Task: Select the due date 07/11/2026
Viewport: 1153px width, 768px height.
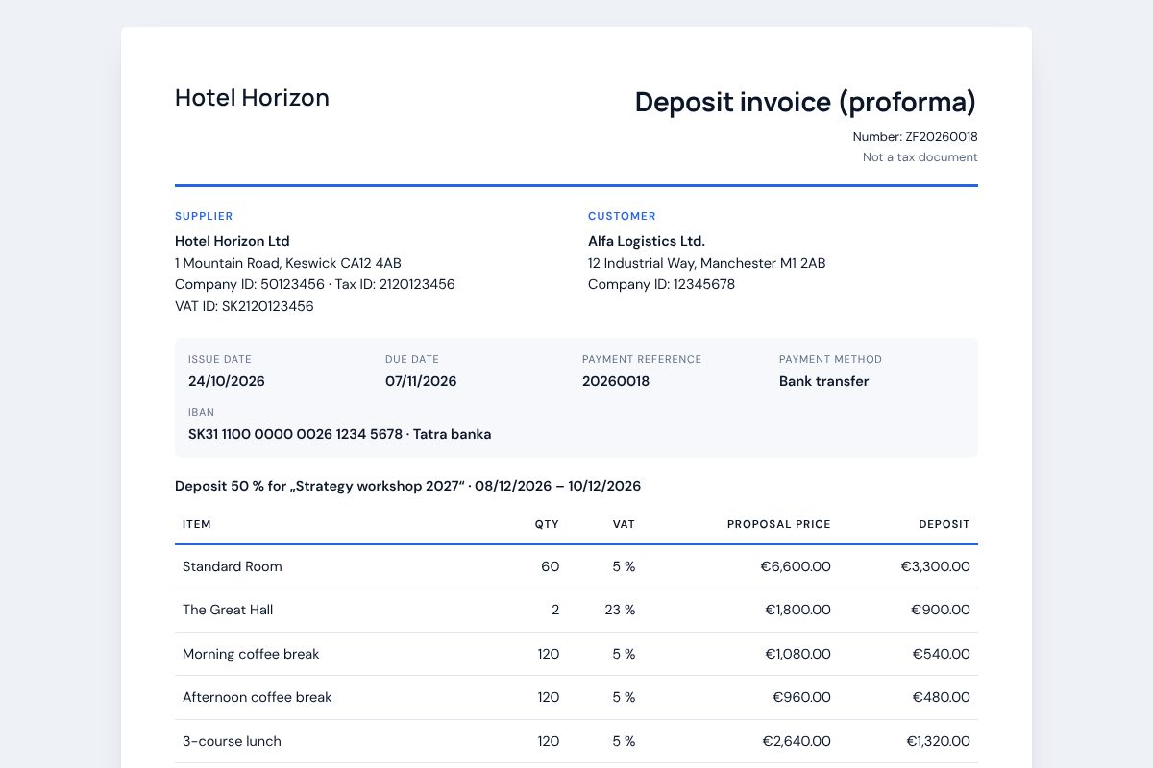Action: click(x=421, y=381)
